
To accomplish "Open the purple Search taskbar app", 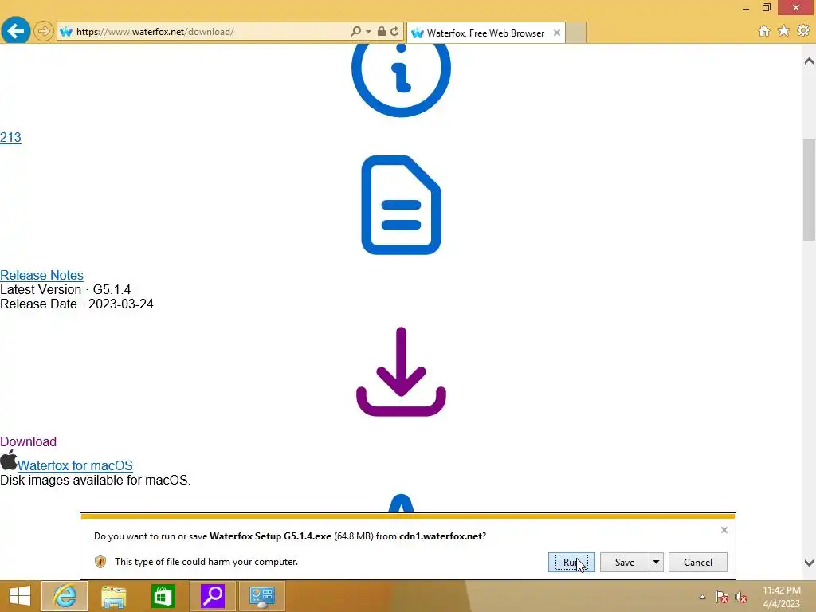I will [212, 596].
